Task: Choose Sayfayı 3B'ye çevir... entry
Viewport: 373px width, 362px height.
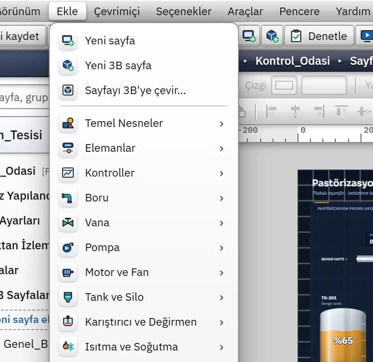Action: pos(143,90)
